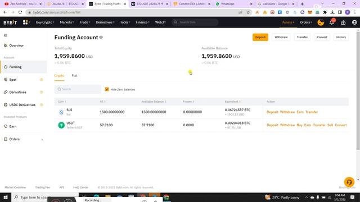Click Buy link in USDT row
This screenshot has height=202, width=360.
click(x=299, y=125)
